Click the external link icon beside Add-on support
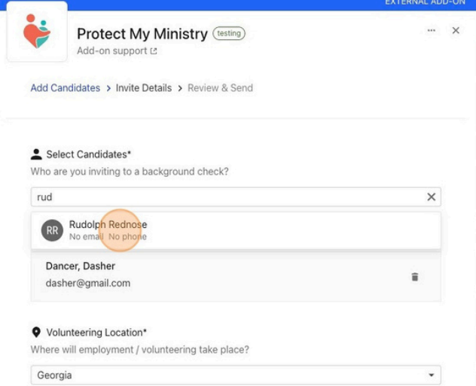 click(154, 51)
